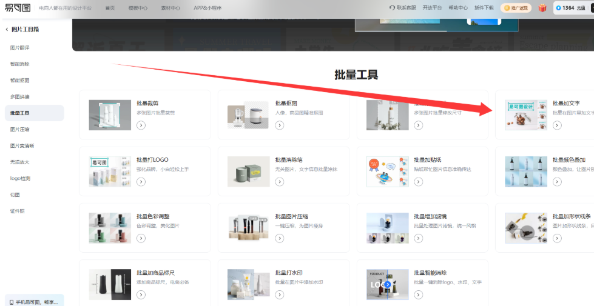
Task: Click the 易可图 logo in header
Action: click(x=18, y=8)
